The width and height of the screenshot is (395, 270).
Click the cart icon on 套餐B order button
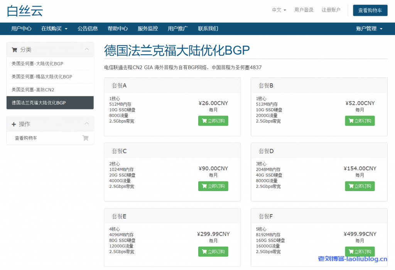pos(351,121)
